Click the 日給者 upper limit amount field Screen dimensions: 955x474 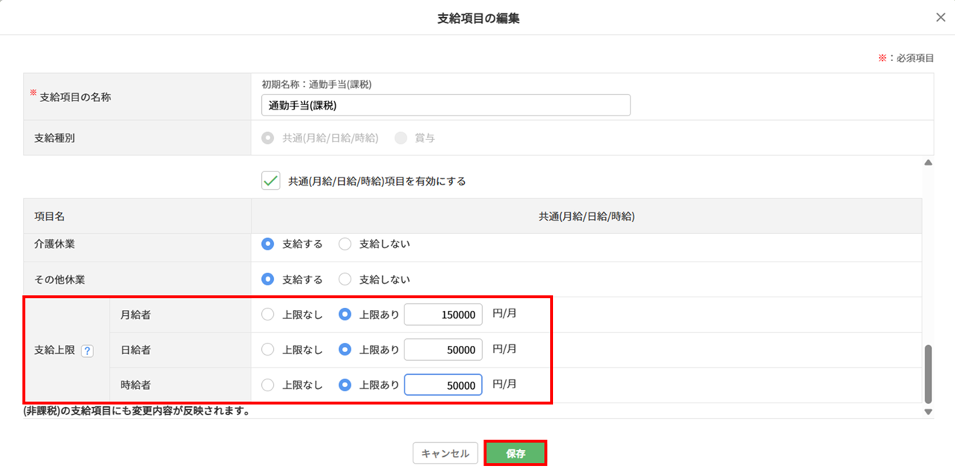coord(443,350)
